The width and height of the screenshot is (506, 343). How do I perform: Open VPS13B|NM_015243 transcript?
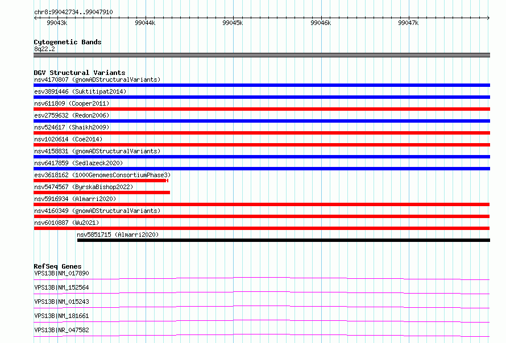pyautogui.click(x=61, y=302)
